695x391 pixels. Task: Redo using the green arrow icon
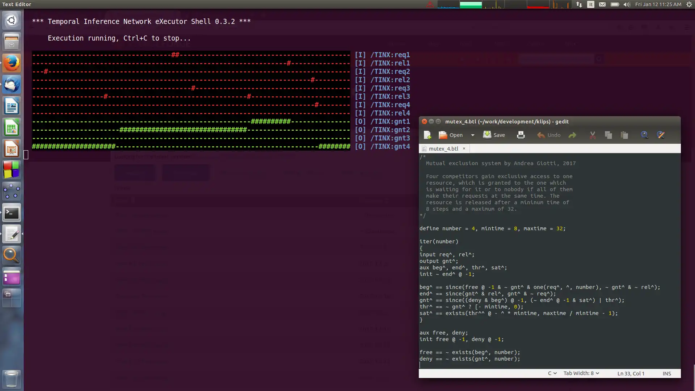click(x=572, y=135)
